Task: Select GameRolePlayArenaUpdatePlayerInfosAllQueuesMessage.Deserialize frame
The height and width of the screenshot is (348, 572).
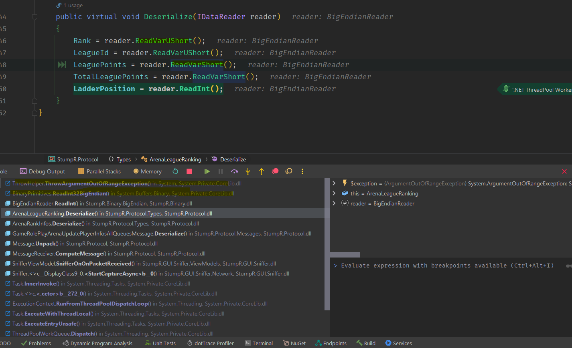Action: (x=163, y=233)
